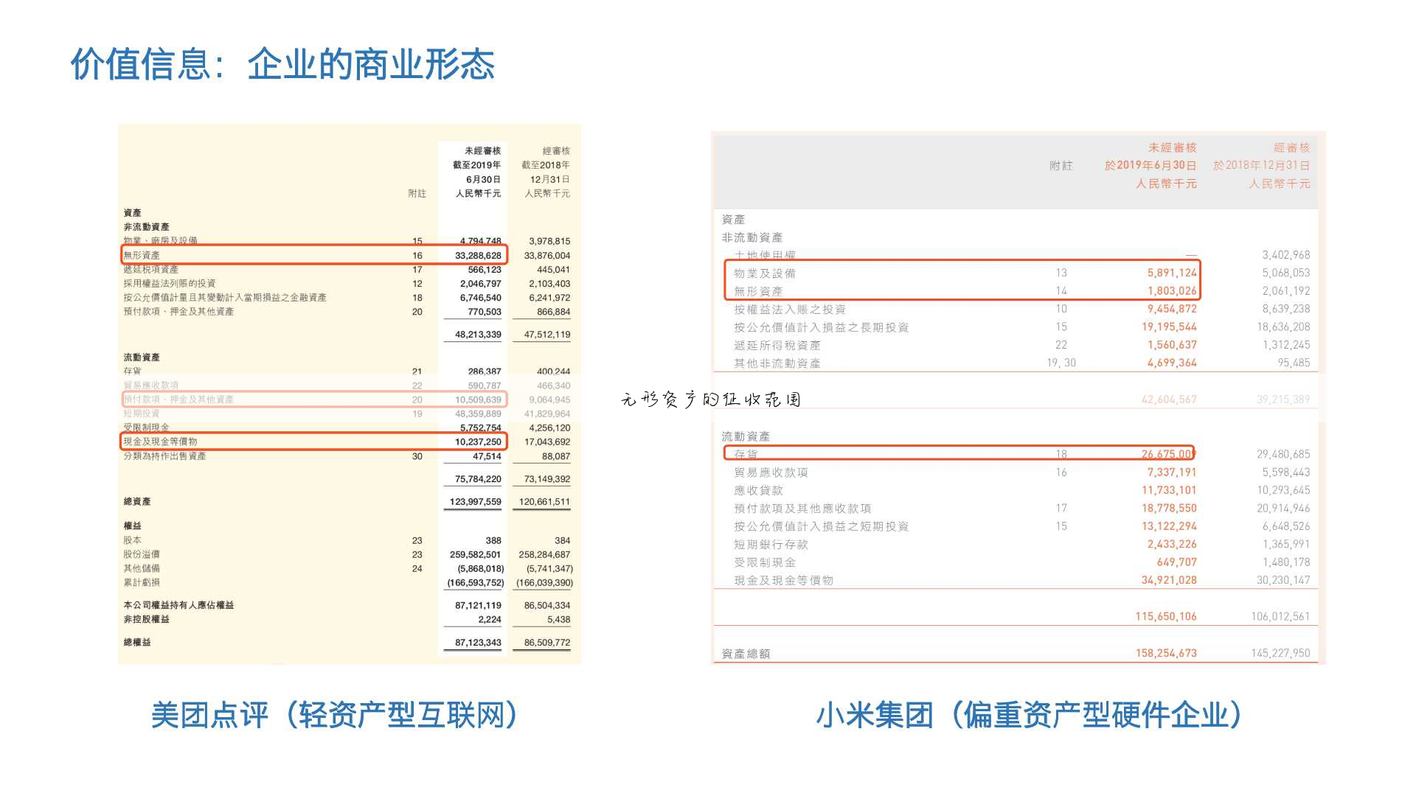This screenshot has height=796, width=1416.
Task: Click the accumulated losses '(166,593,752)'
Action: (x=475, y=583)
